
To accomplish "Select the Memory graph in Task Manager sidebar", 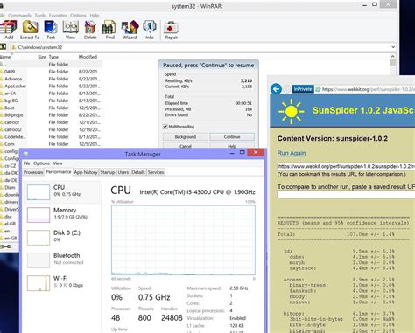I will coord(39,215).
